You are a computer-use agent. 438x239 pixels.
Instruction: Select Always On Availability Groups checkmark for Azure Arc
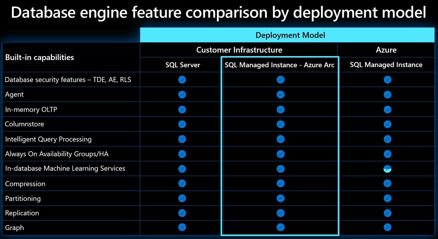[x=281, y=154]
